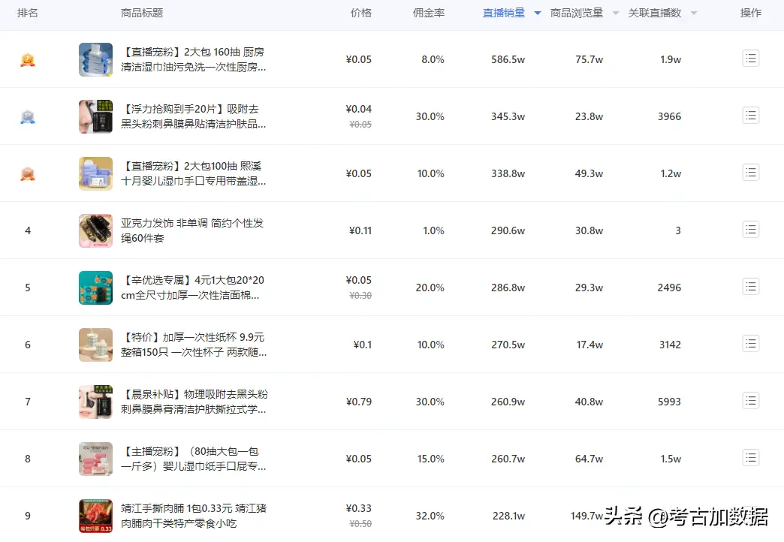Click the list icon for 亚克力发饰 row
This screenshot has width=784, height=542.
[x=750, y=230]
